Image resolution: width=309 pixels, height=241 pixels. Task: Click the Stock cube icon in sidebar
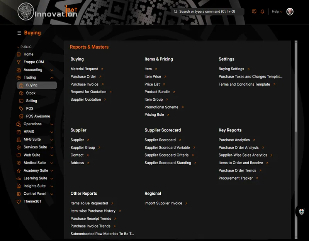click(x=21, y=93)
